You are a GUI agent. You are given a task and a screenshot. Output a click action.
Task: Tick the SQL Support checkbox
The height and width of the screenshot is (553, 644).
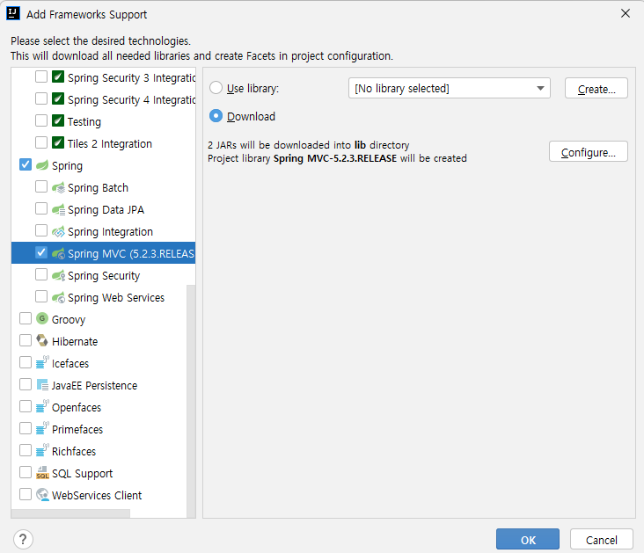tap(26, 472)
